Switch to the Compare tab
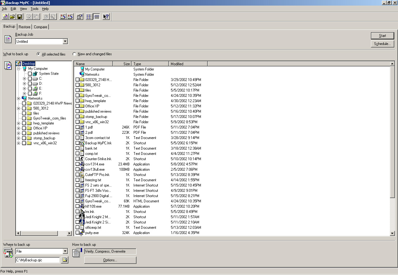 click(x=40, y=27)
